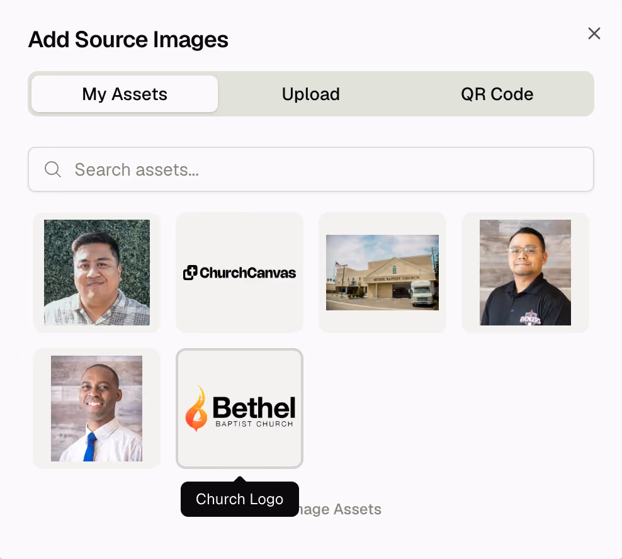Click the white RV in church photo
Screen dimensions: 622x559
click(423, 293)
